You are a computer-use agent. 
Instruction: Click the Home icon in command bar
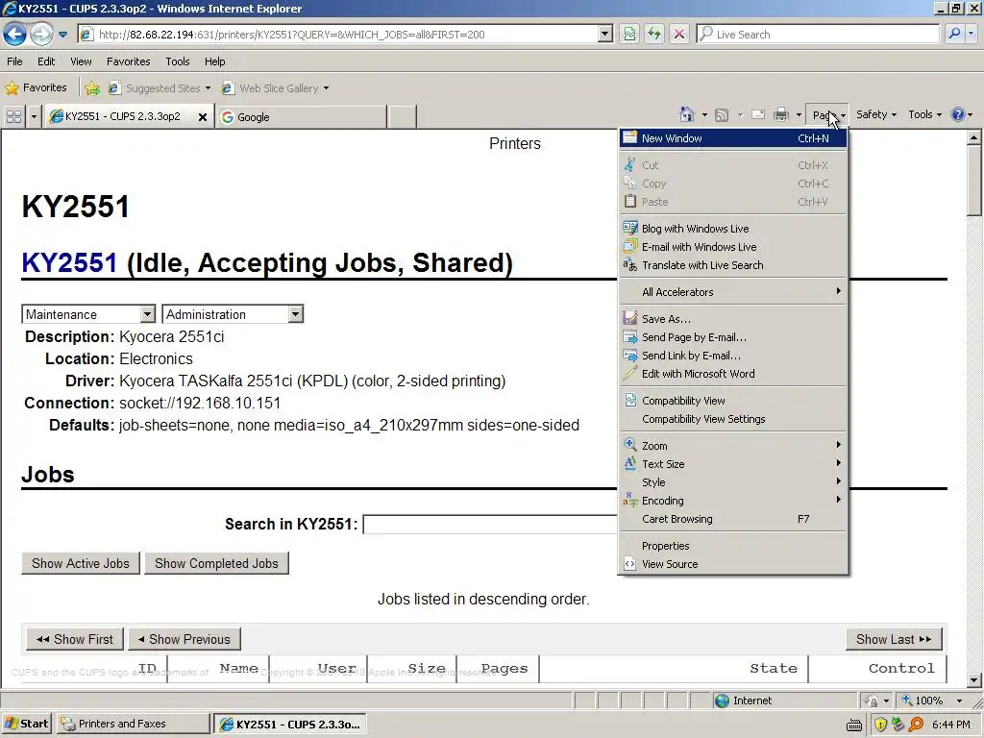click(686, 114)
